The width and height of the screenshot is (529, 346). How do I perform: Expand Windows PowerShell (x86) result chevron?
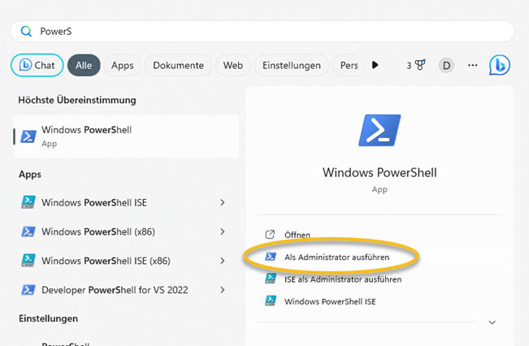pos(223,231)
